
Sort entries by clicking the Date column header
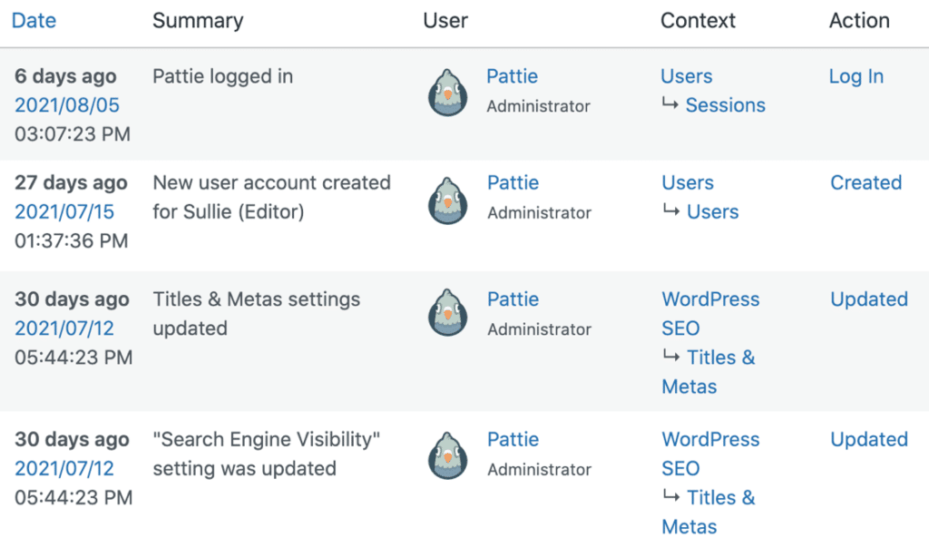[x=34, y=20]
